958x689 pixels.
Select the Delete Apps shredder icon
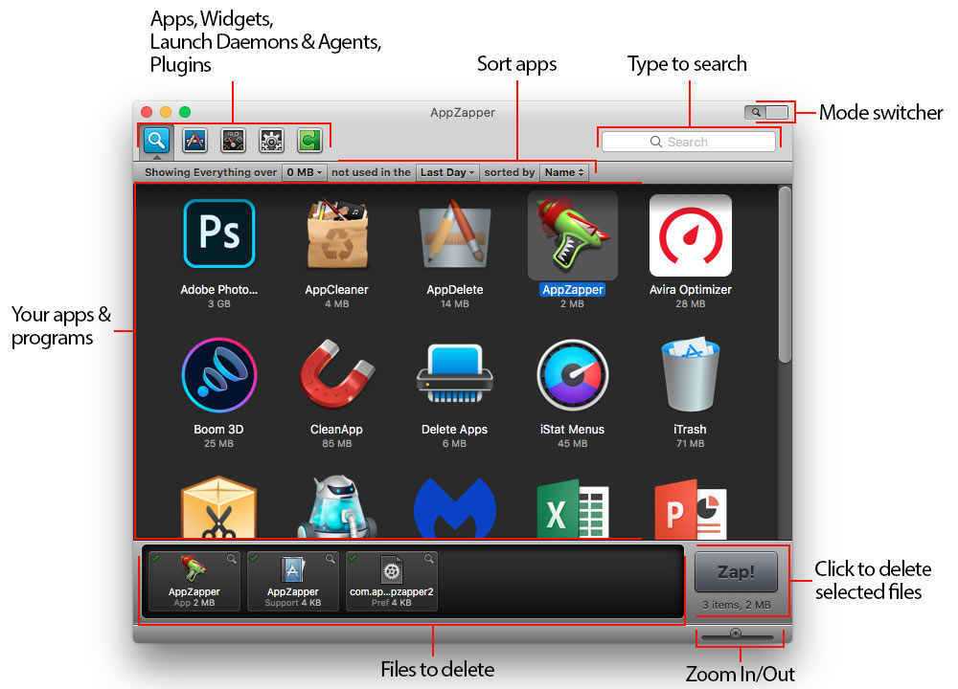[x=454, y=373]
